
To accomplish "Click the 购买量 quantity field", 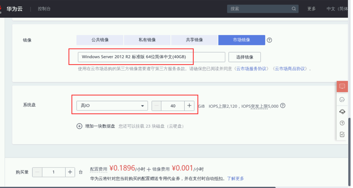I will pyautogui.click(x=53, y=172).
